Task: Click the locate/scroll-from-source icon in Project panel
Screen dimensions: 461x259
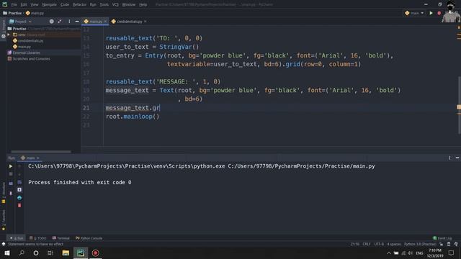Action: 51,22
